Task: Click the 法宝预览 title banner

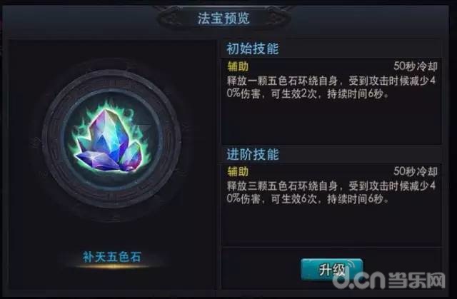Action: click(x=224, y=19)
